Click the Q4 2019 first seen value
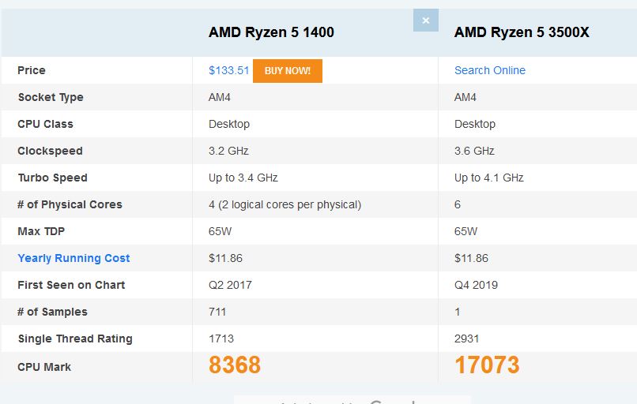637x404 pixels. [476, 285]
